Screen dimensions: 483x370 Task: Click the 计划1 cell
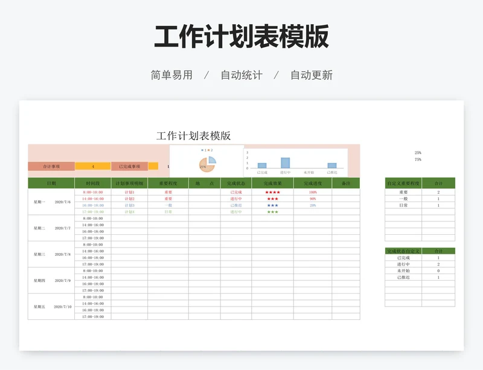pyautogui.click(x=129, y=192)
